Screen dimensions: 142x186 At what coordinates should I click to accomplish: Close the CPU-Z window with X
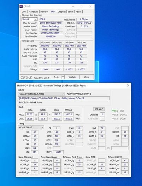pos(90,6)
